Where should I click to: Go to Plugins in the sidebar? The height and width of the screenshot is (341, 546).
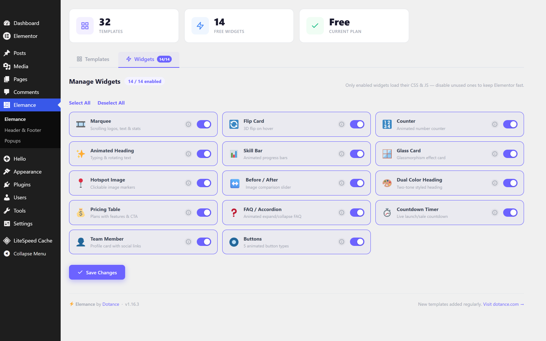[x=30, y=185]
